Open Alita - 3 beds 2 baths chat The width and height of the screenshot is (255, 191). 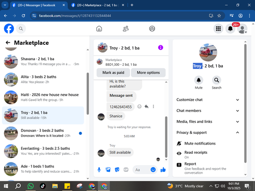click(x=43, y=79)
